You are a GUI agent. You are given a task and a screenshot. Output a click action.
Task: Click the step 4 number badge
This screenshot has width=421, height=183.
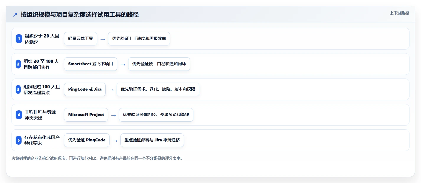click(x=19, y=115)
